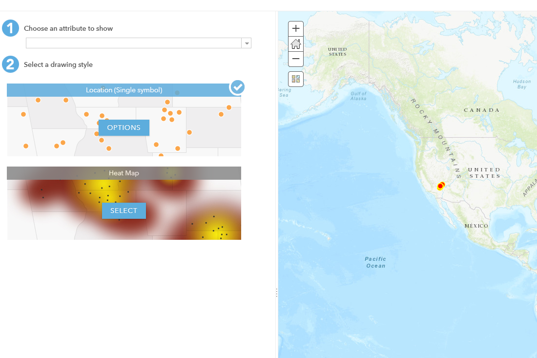
Task: Click the step 1 number badge
Action: pos(10,28)
